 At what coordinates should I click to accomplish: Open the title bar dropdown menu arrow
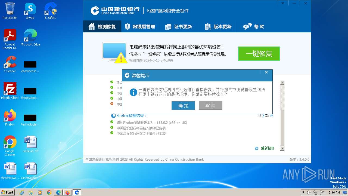coord(282,3)
